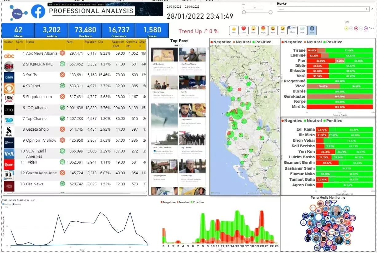Click the red stop button in Date player
This screenshot has height=253, width=377.
[356, 28]
